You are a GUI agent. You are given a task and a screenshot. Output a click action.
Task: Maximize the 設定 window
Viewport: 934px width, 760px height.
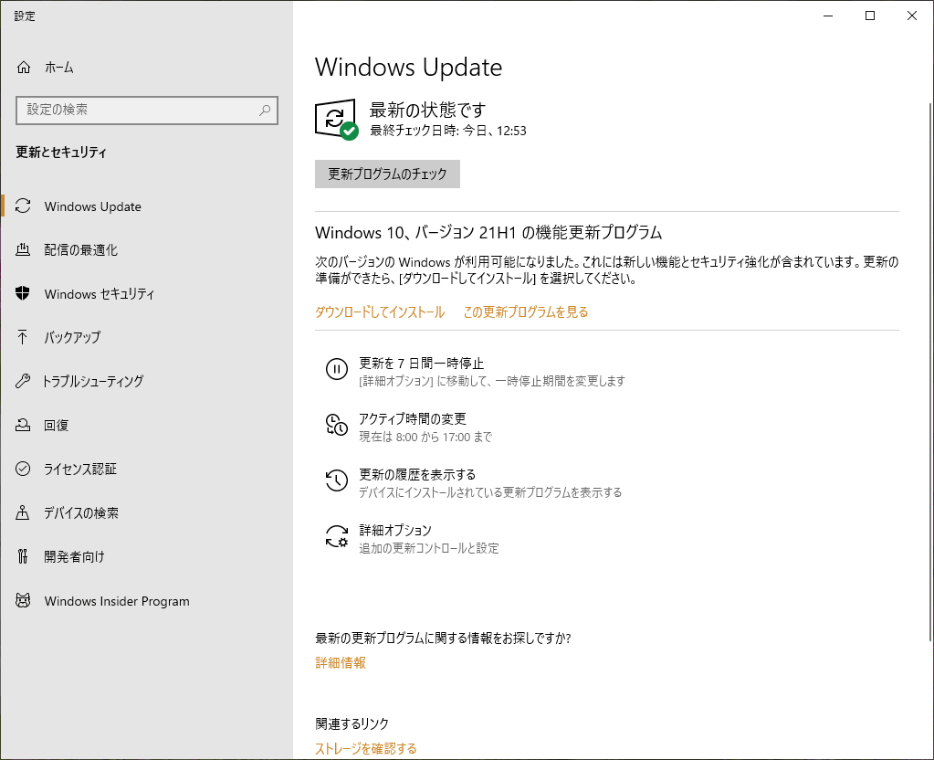(870, 16)
